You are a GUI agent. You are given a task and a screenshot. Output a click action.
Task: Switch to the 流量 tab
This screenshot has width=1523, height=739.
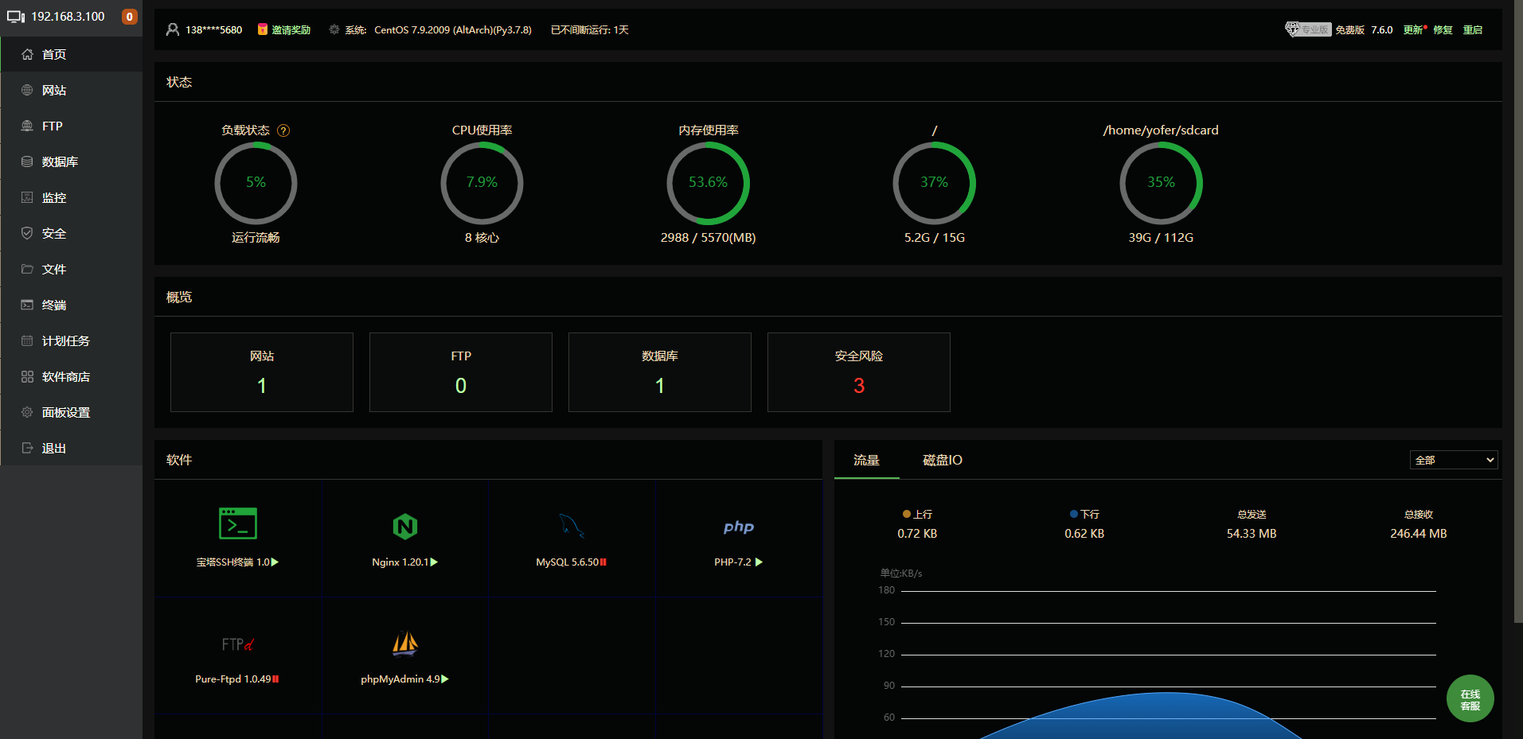866,460
